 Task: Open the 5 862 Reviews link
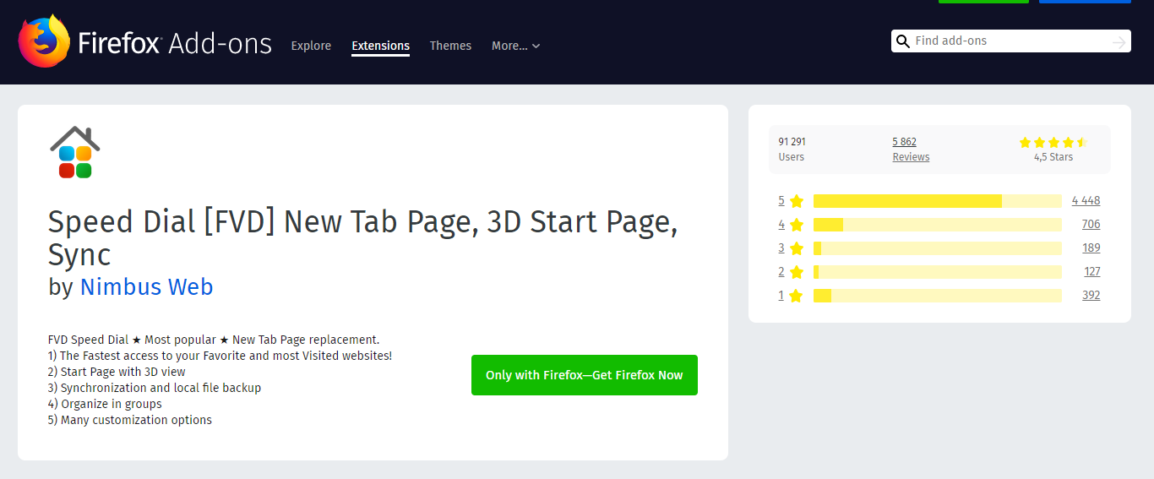pos(910,150)
